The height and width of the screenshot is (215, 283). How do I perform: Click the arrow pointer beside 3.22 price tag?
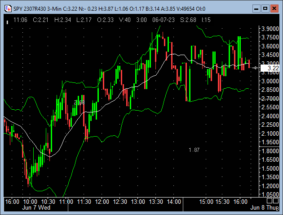(x=256, y=68)
